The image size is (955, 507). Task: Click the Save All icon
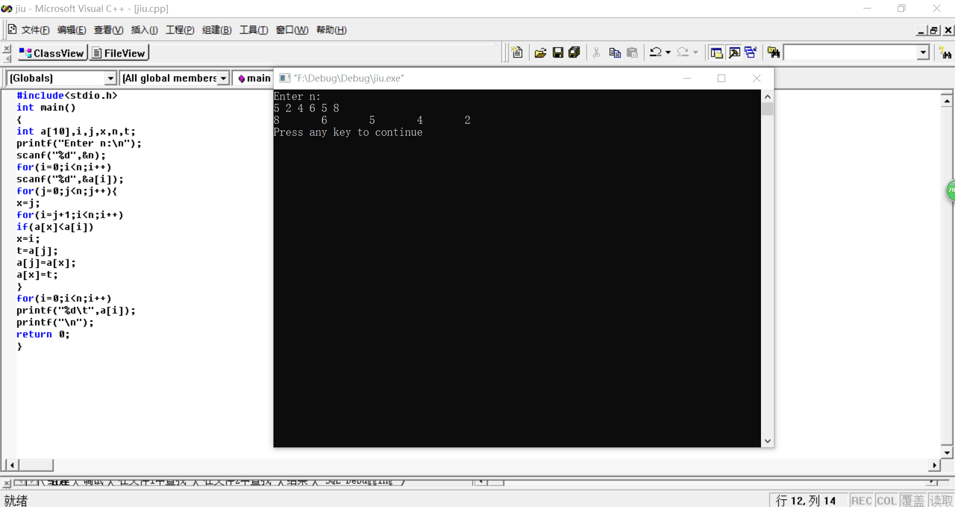click(x=574, y=52)
